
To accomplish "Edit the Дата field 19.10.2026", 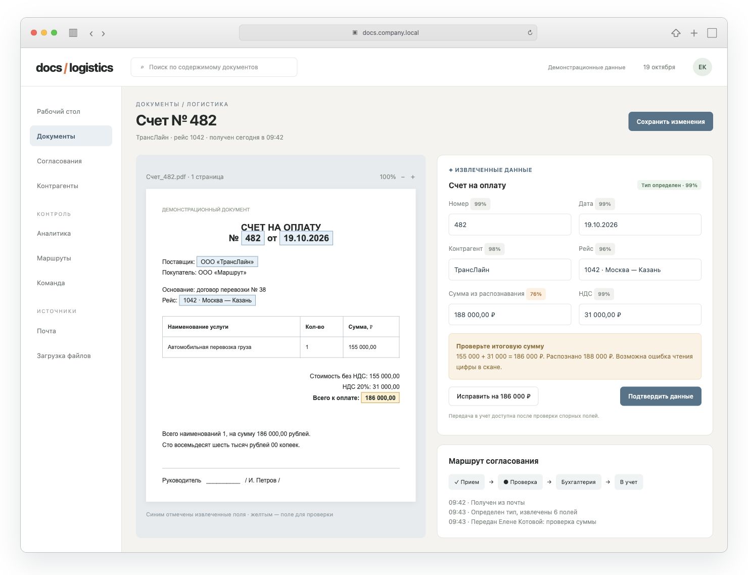I will (640, 225).
